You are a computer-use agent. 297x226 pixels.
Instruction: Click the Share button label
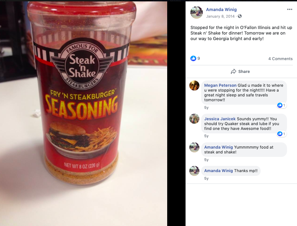(244, 72)
